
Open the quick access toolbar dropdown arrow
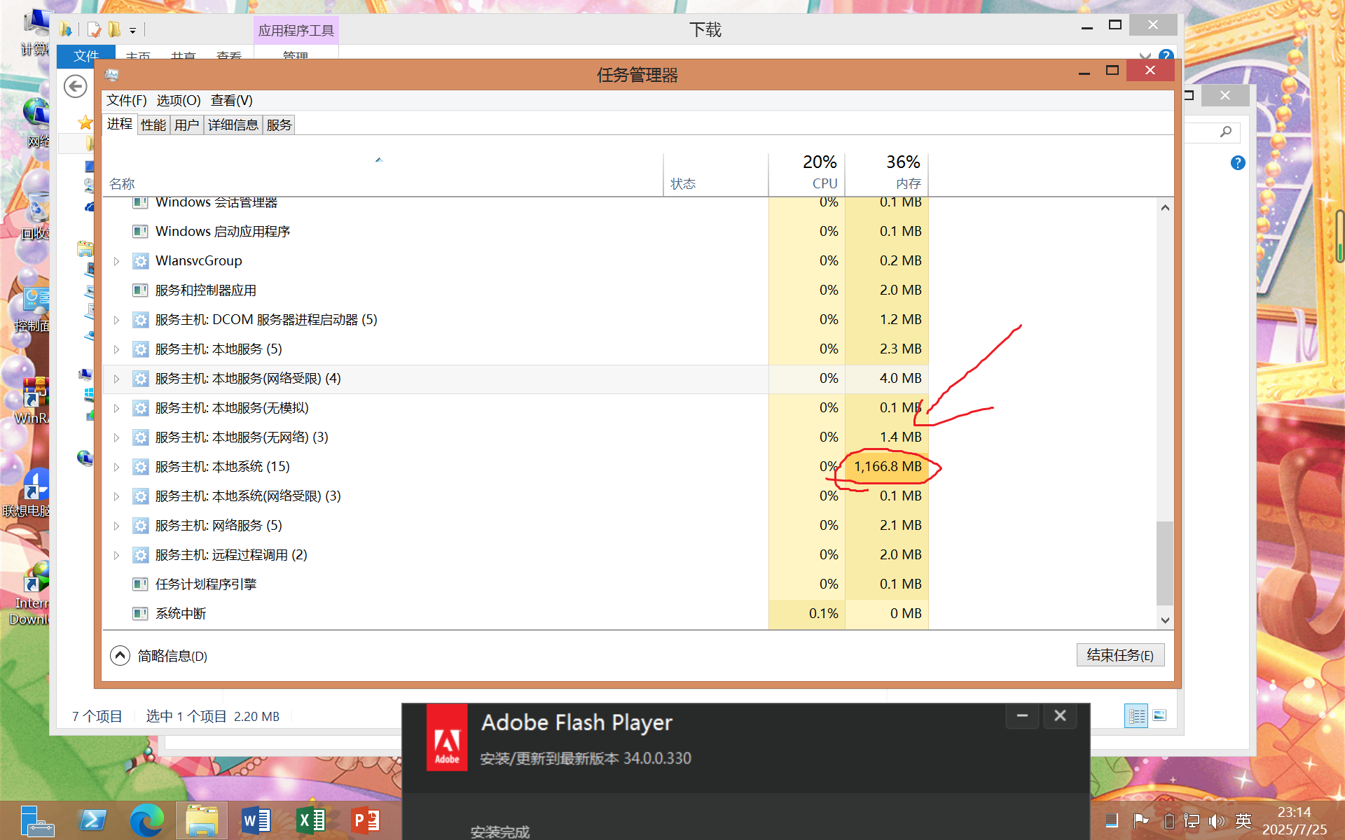tap(133, 29)
